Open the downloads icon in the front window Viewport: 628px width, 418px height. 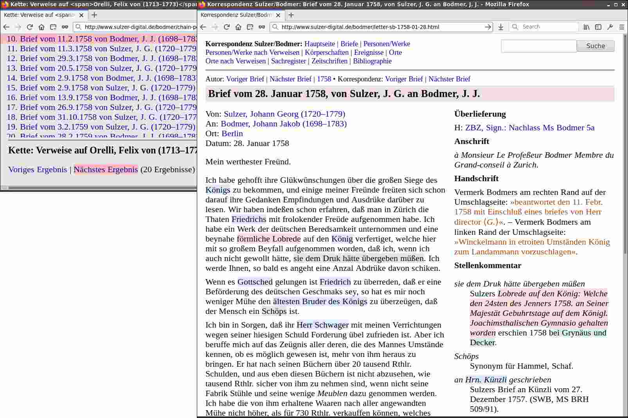click(x=501, y=27)
